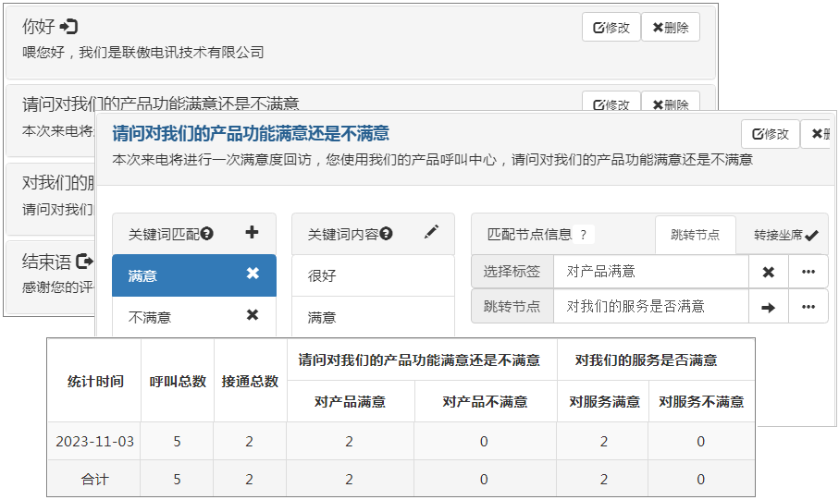Click 修改 button for the 你好 node
The width and height of the screenshot is (839, 500).
tap(611, 28)
